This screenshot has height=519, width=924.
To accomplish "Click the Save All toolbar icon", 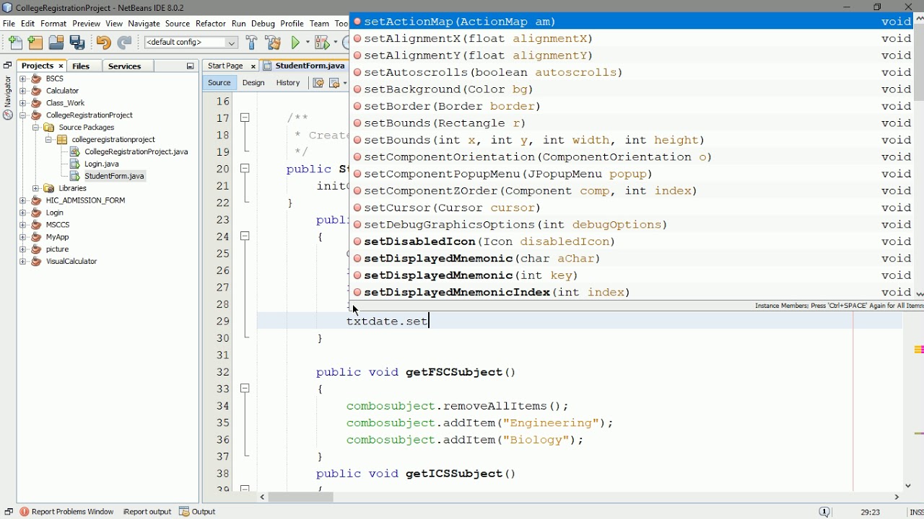I will [77, 43].
